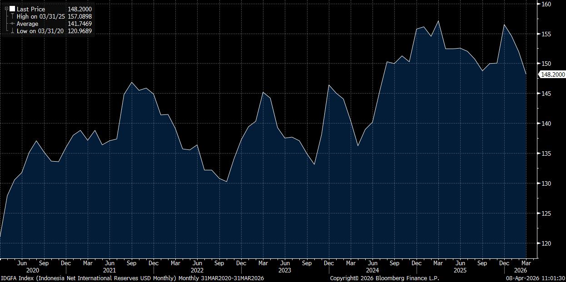
Task: Collapse the Last Price legend tree
Action: [6, 9]
